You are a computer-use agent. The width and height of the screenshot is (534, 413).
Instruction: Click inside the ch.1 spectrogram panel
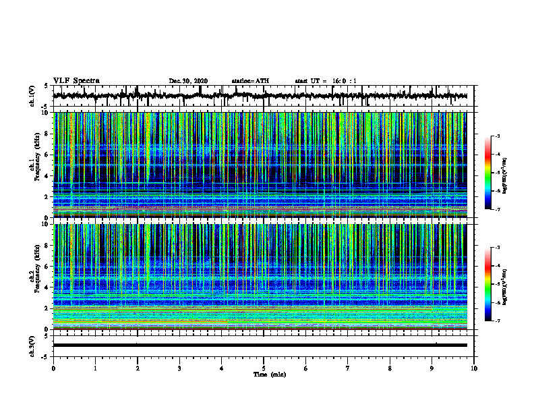(x=260, y=165)
